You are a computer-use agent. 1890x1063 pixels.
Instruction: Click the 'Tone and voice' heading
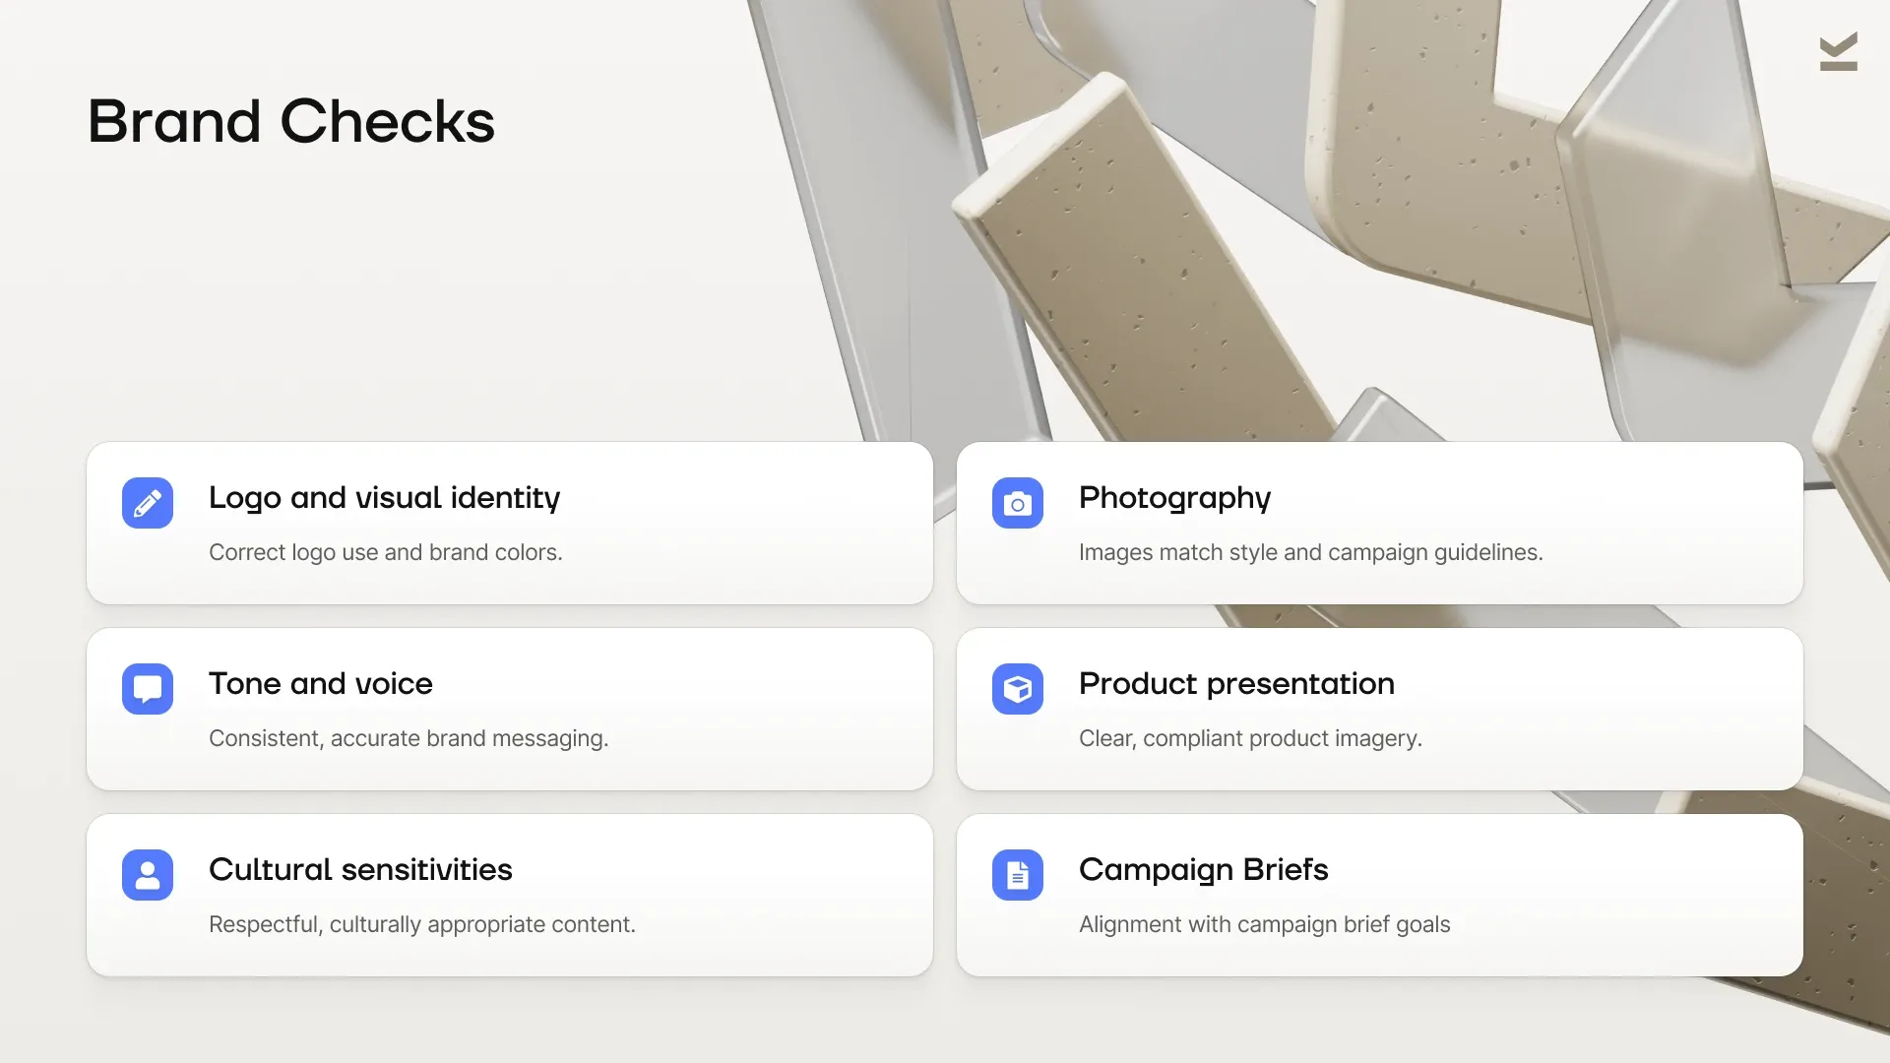(x=321, y=683)
